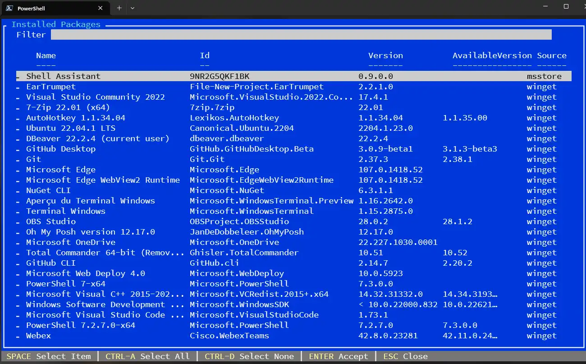The width and height of the screenshot is (586, 364).
Task: Click the id GitHub.GitHubDesktop.Beta
Action: pyautogui.click(x=252, y=149)
